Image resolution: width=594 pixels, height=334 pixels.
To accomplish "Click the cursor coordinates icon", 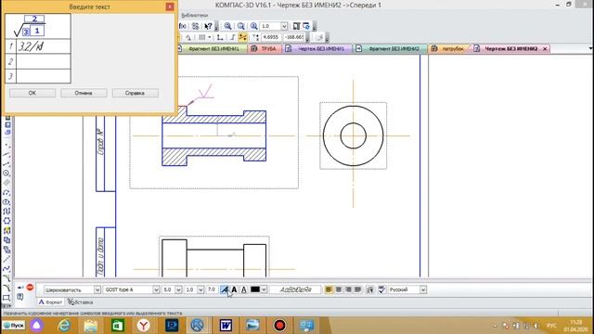I will tap(256, 37).
